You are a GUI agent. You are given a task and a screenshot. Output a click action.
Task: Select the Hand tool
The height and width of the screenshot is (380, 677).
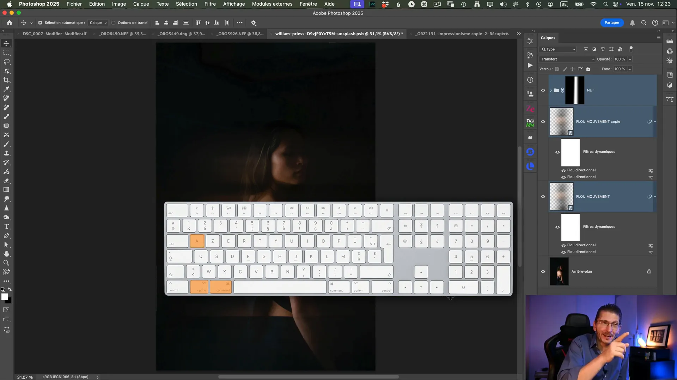click(x=6, y=254)
